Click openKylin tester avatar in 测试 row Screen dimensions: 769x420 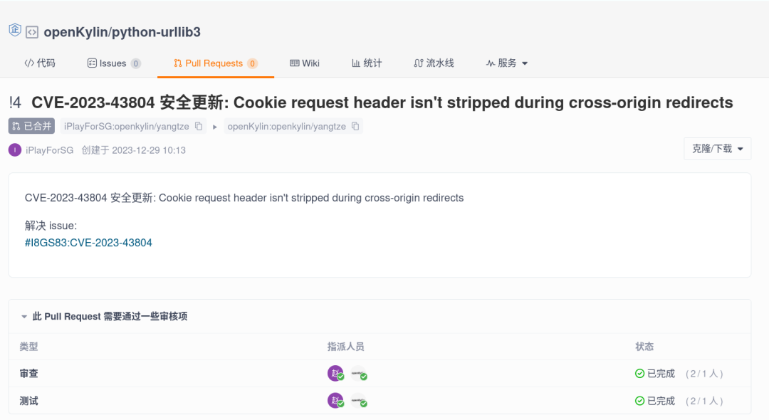(358, 401)
